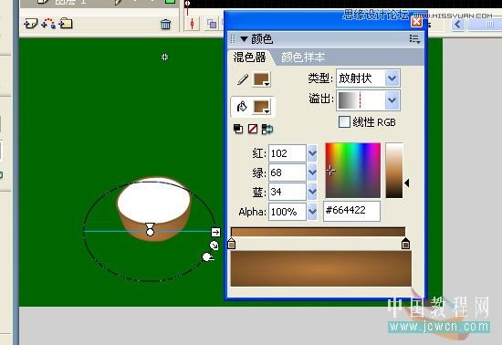Click the no color icon
The image size is (502, 345).
click(x=253, y=129)
